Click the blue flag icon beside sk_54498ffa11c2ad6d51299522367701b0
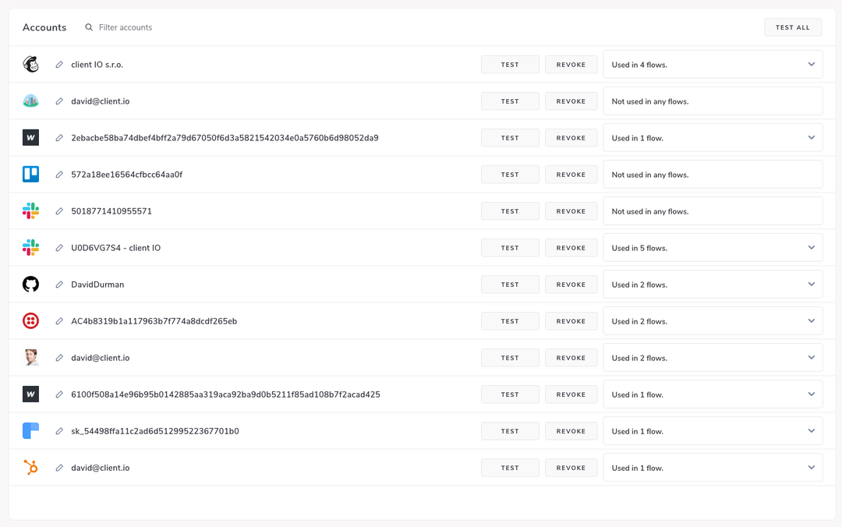Screen dimensions: 842x527 pos(30,430)
